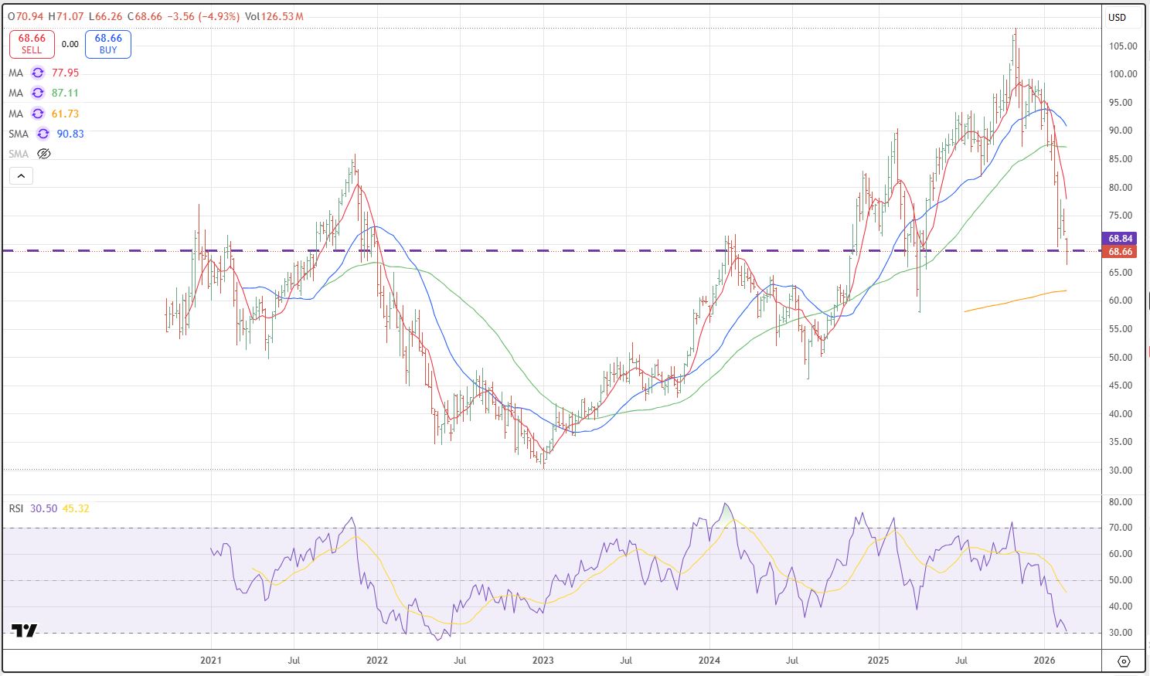Click the refresh icon beside MA 77.95
This screenshot has height=676, width=1150.
(x=37, y=73)
